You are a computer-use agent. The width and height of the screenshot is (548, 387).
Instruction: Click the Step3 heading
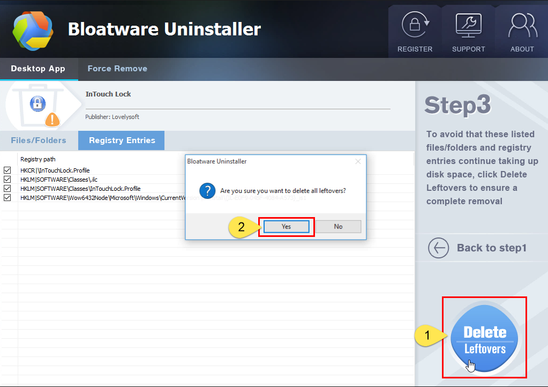pyautogui.click(x=457, y=105)
